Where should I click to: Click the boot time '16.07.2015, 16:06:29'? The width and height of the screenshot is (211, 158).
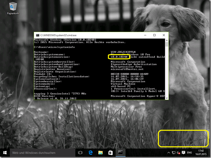(x=127, y=79)
